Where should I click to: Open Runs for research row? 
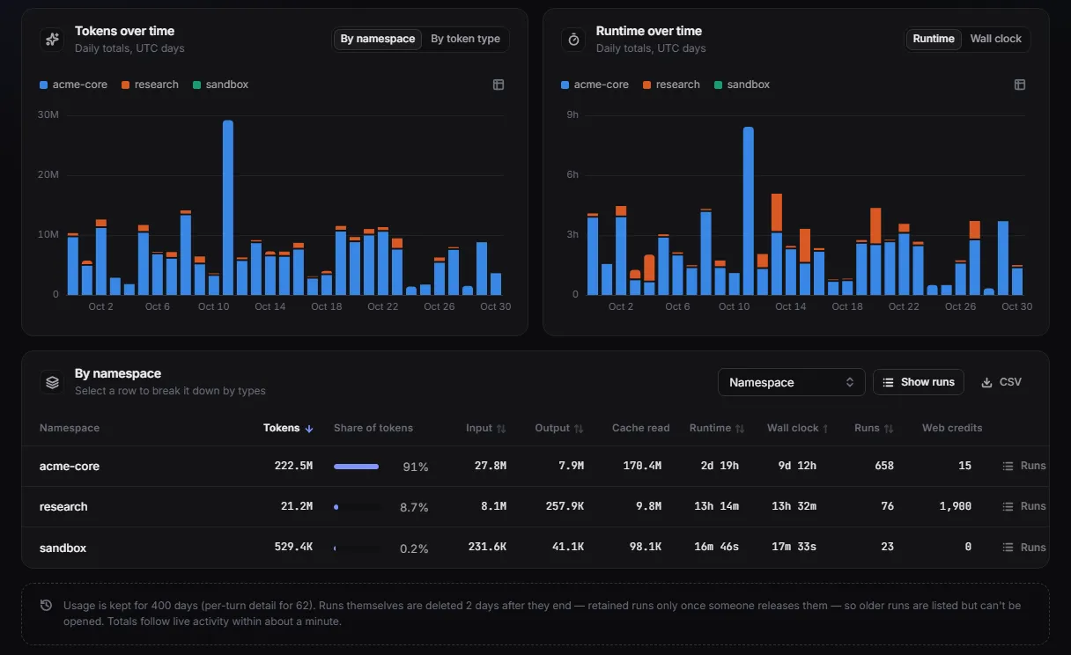(x=1023, y=506)
